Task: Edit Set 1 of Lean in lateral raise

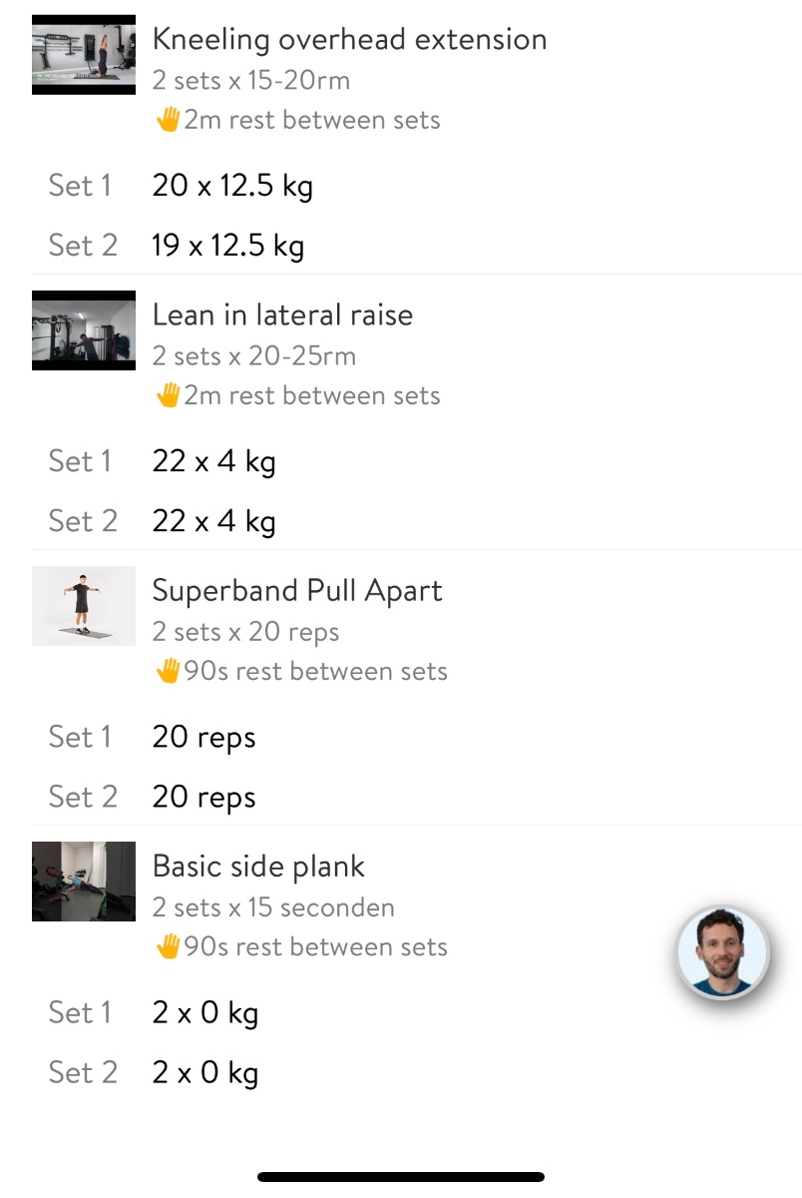Action: (x=213, y=461)
